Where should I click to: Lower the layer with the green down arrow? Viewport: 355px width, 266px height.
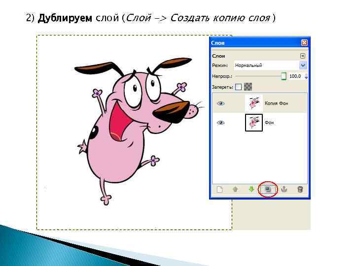tap(251, 189)
